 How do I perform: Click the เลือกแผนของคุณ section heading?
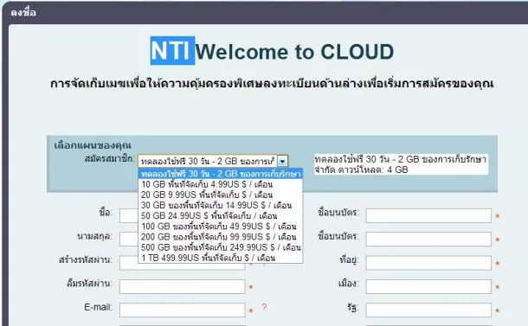[x=93, y=145]
